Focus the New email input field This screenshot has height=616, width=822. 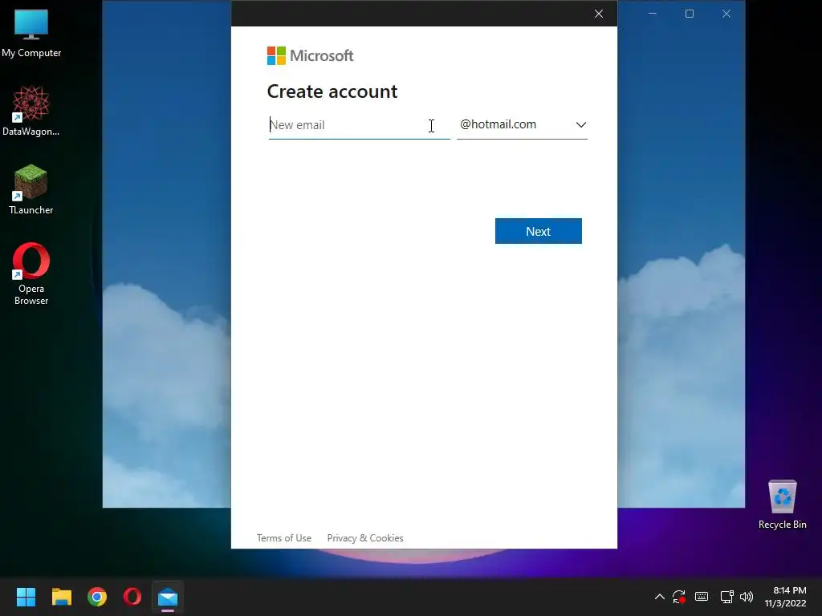tap(359, 125)
